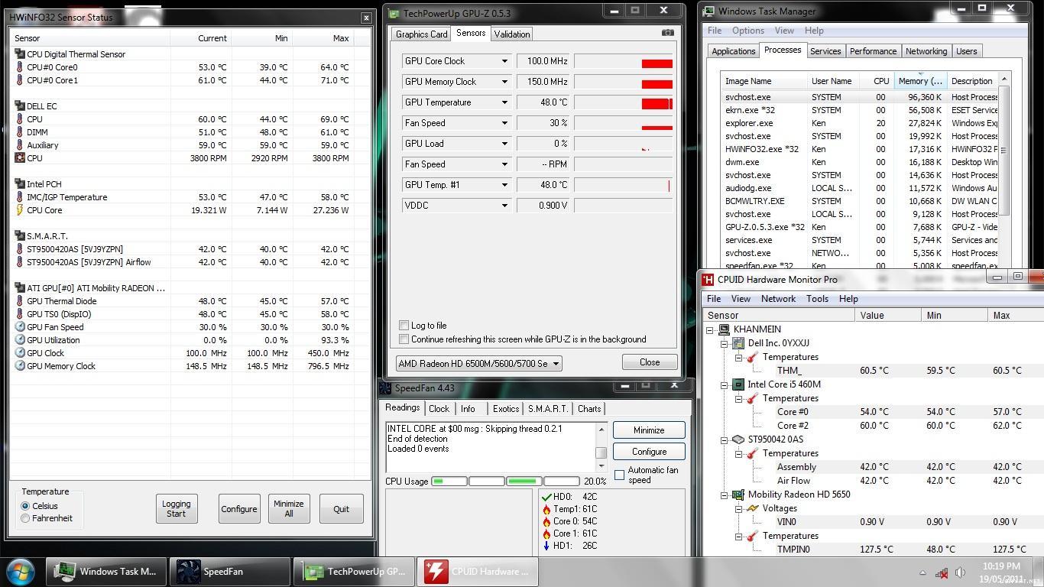Image resolution: width=1044 pixels, height=587 pixels.
Task: Switch to GPU-Z Graphics Card tab
Action: point(422,34)
